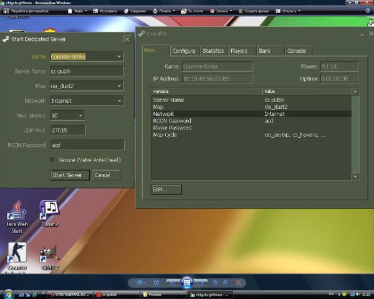Click the Uptime field
Screen dimensions: 374x299
click(339, 78)
